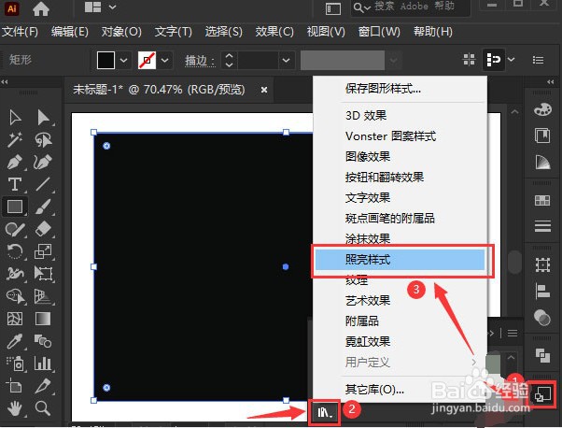Screen dimensions: 562x428
Task: Open the Transform panel icon
Action: pos(542,265)
